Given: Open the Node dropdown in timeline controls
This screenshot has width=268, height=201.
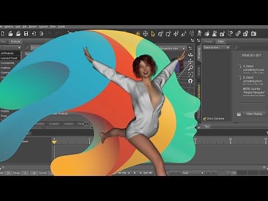Looking at the screenshot, I should coord(193,173).
